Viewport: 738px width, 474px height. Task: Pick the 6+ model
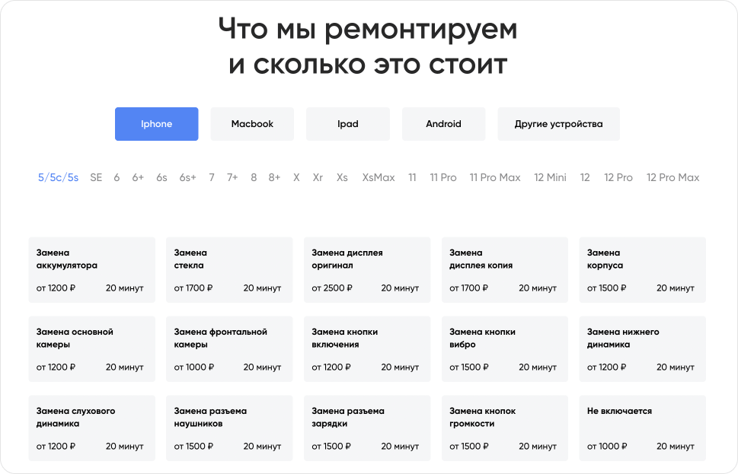[x=138, y=177]
